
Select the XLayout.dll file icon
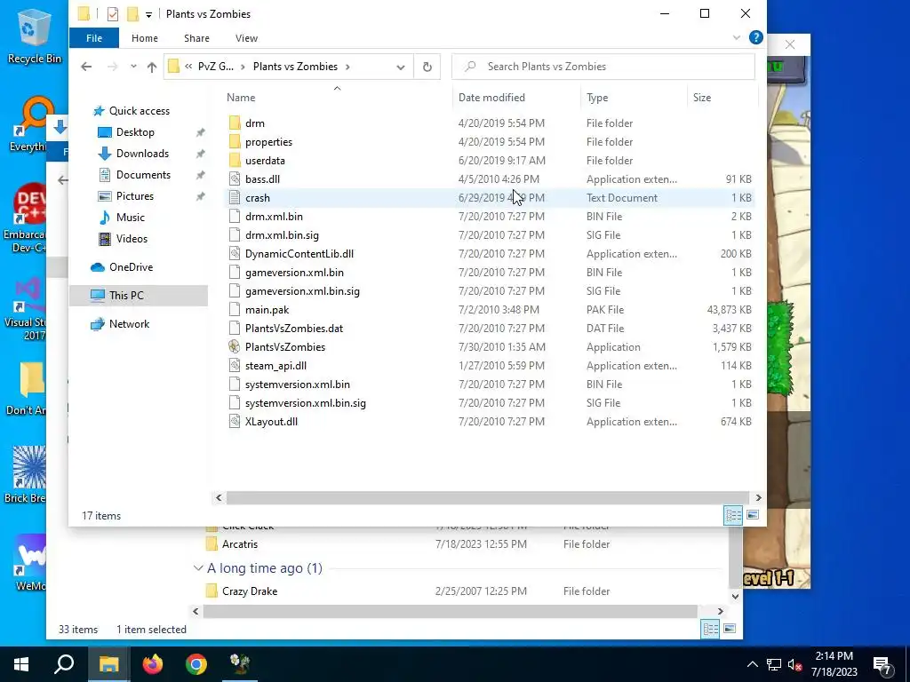click(235, 422)
